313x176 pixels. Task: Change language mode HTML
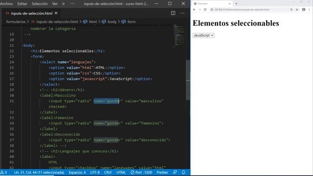(121, 173)
